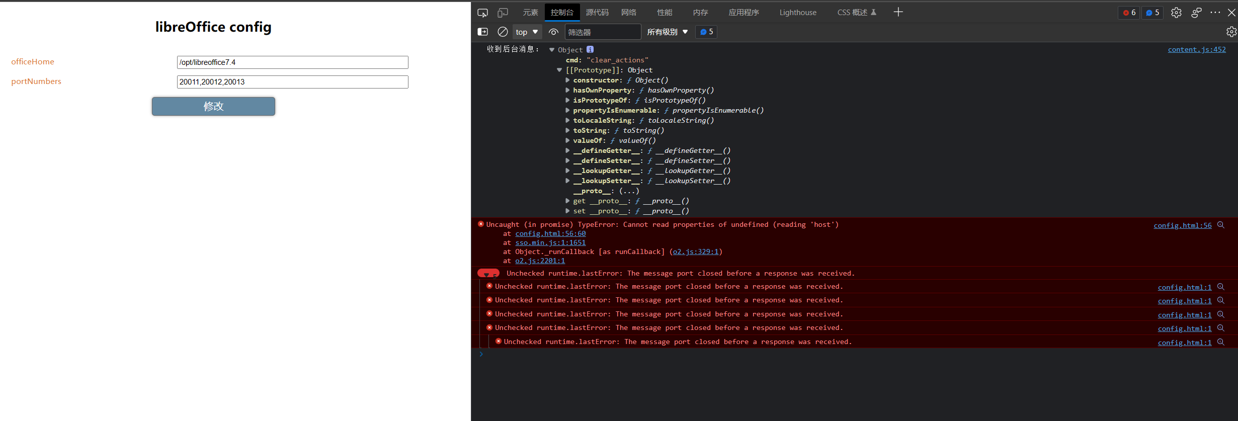Clear the console with the ban icon
The image size is (1238, 421).
(x=503, y=32)
